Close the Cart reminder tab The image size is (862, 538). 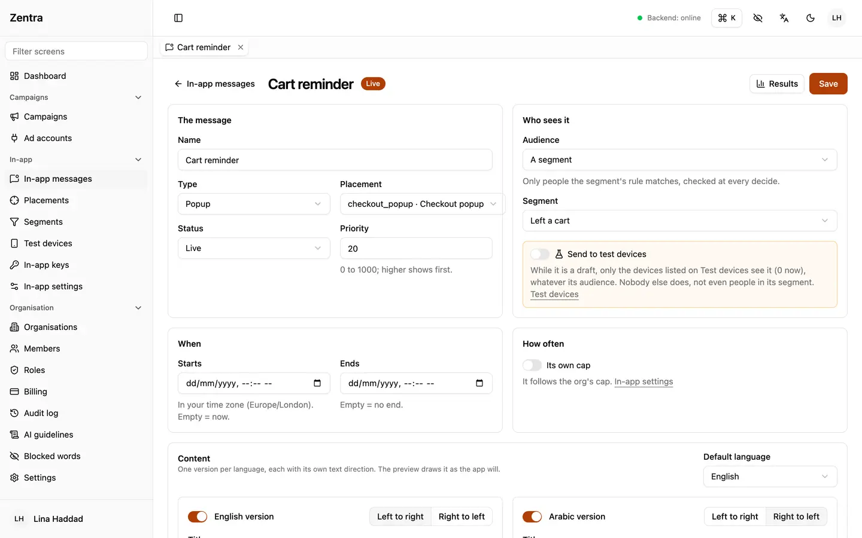tap(241, 47)
